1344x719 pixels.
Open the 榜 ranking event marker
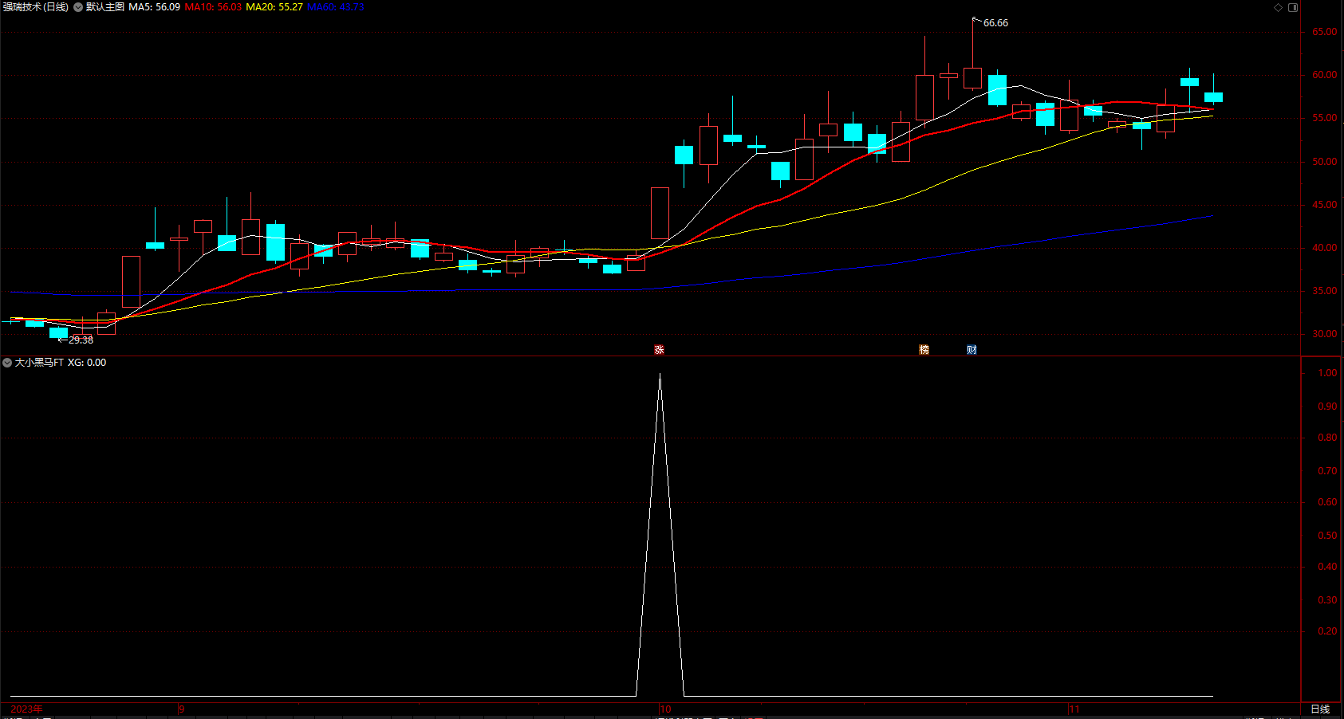pos(924,350)
